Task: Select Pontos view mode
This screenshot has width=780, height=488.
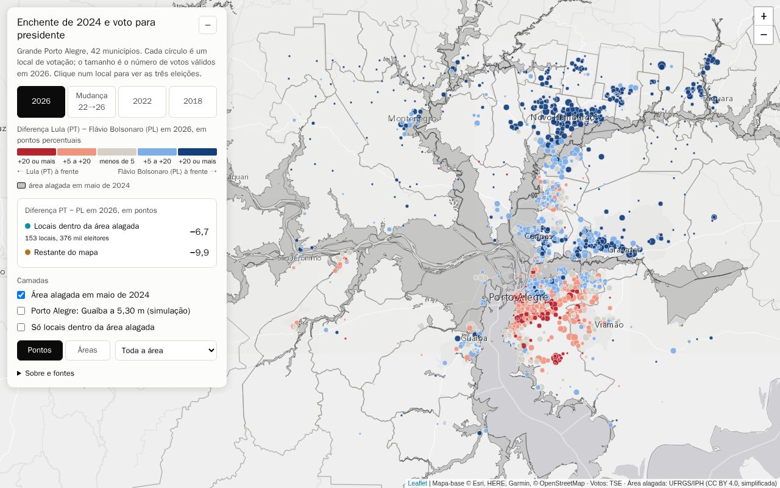Action: (x=40, y=350)
